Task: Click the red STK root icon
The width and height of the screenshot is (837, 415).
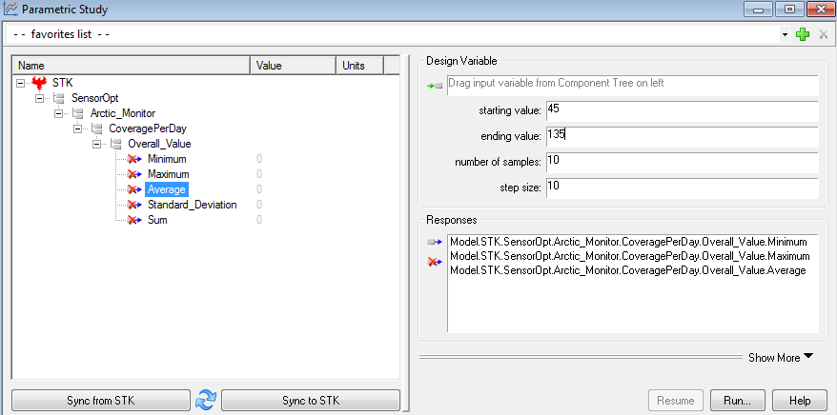Action: click(x=39, y=84)
